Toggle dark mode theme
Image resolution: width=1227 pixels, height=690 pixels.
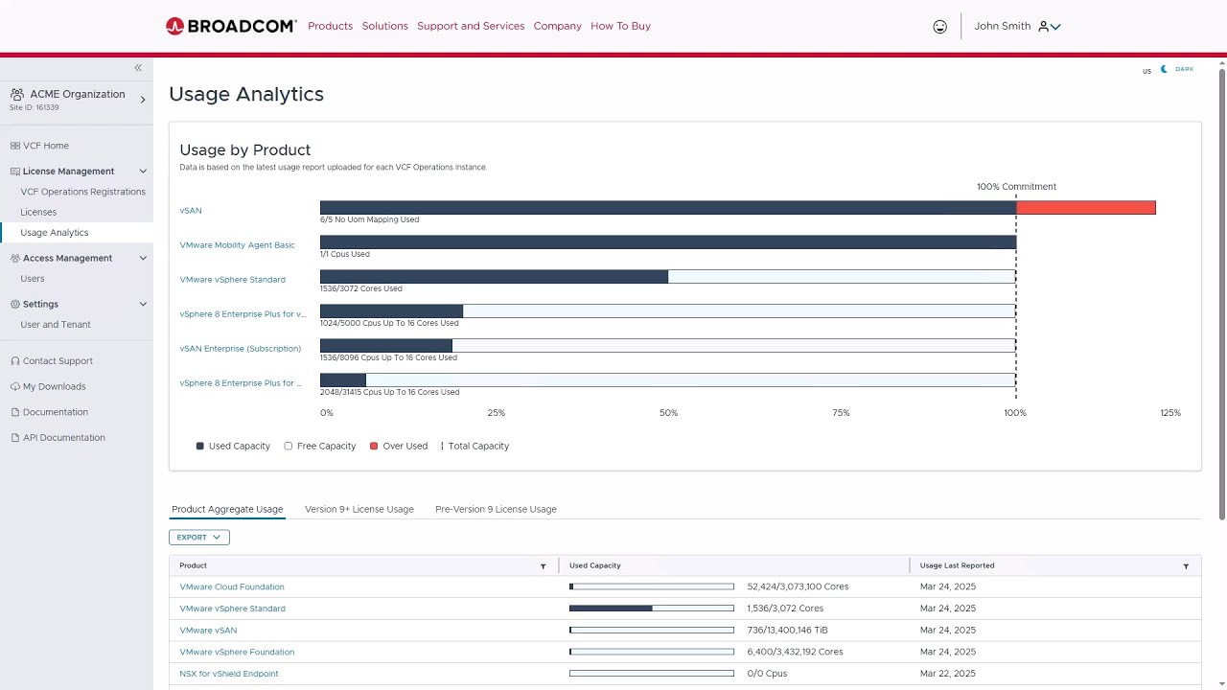pos(1177,69)
